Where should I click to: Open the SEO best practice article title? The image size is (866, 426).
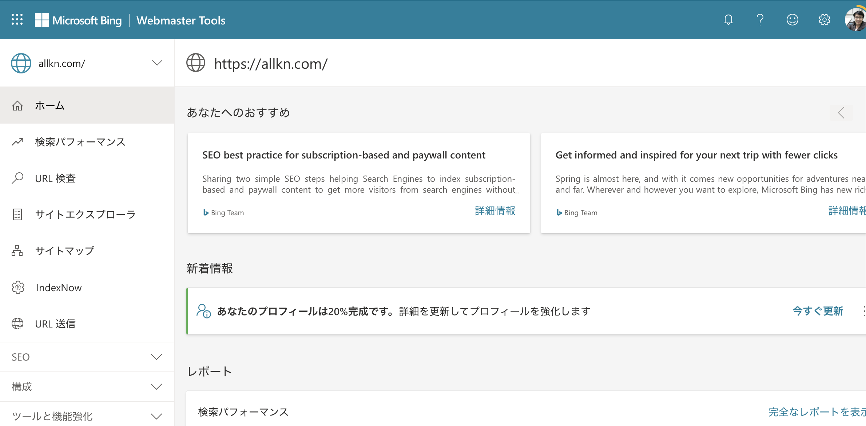(x=344, y=155)
